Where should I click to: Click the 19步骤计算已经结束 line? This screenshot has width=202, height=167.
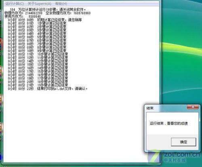tap(38, 85)
